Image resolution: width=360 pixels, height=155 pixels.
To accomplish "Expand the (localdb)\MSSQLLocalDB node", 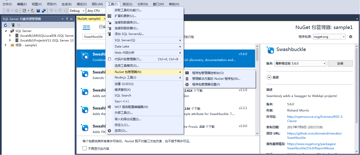I will click(x=10, y=36).
